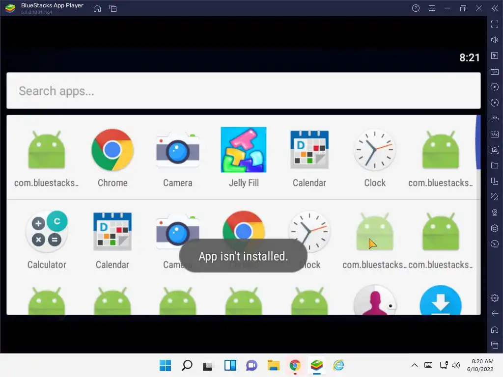Open Task View in the taskbar
Screen dimensions: 503x377
coord(208,365)
